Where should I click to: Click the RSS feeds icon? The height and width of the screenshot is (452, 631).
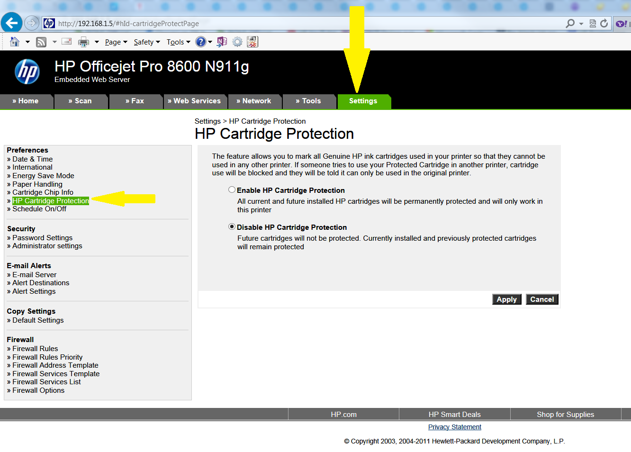click(x=41, y=42)
